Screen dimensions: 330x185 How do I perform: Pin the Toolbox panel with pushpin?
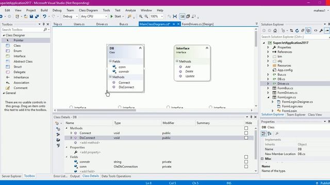point(43,24)
